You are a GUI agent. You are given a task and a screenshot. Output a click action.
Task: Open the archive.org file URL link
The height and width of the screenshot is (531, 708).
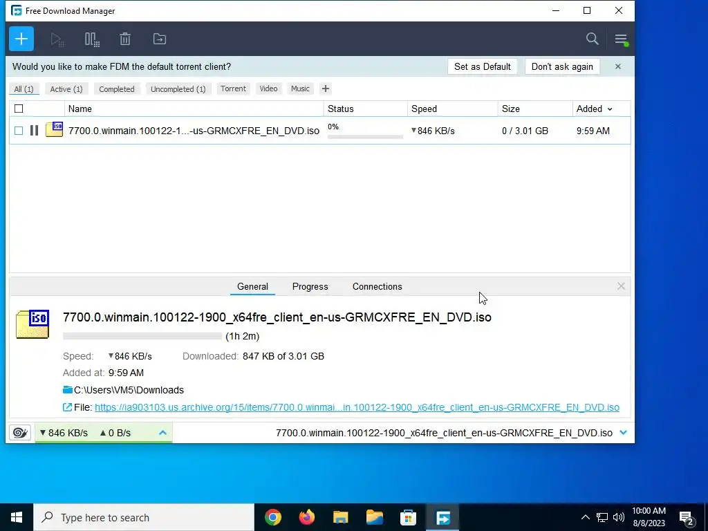(x=357, y=407)
